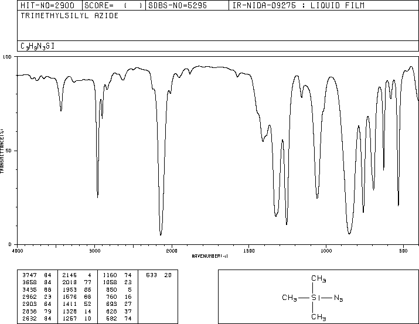
Task: Click the 2000 tick label on x-axis
Action: (172, 251)
